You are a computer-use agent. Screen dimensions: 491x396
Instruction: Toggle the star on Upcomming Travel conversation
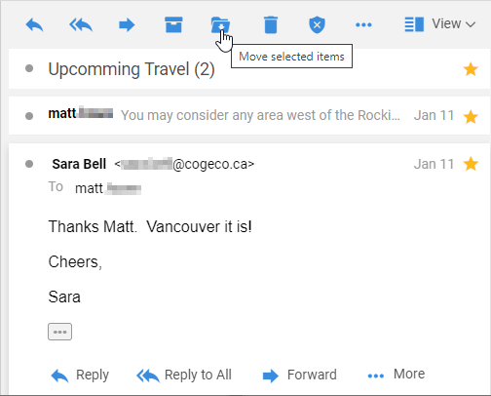(x=471, y=69)
